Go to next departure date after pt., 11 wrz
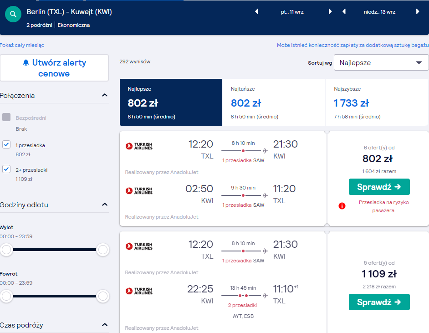The height and width of the screenshot is (333, 429). 330,11
